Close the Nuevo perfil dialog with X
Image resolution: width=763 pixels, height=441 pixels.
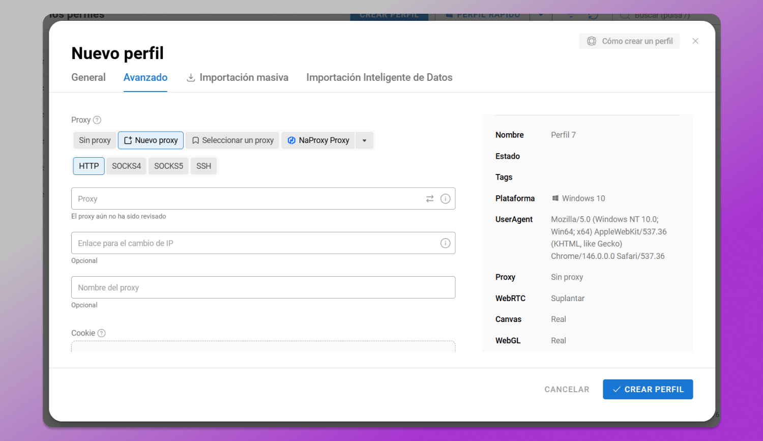point(695,41)
